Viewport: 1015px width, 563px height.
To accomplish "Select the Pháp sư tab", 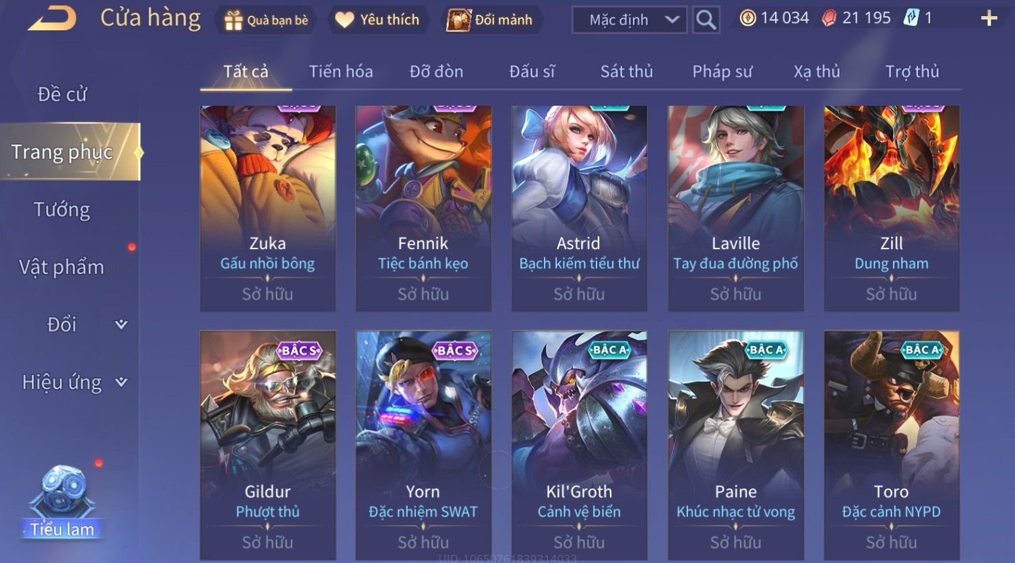I will (x=722, y=71).
